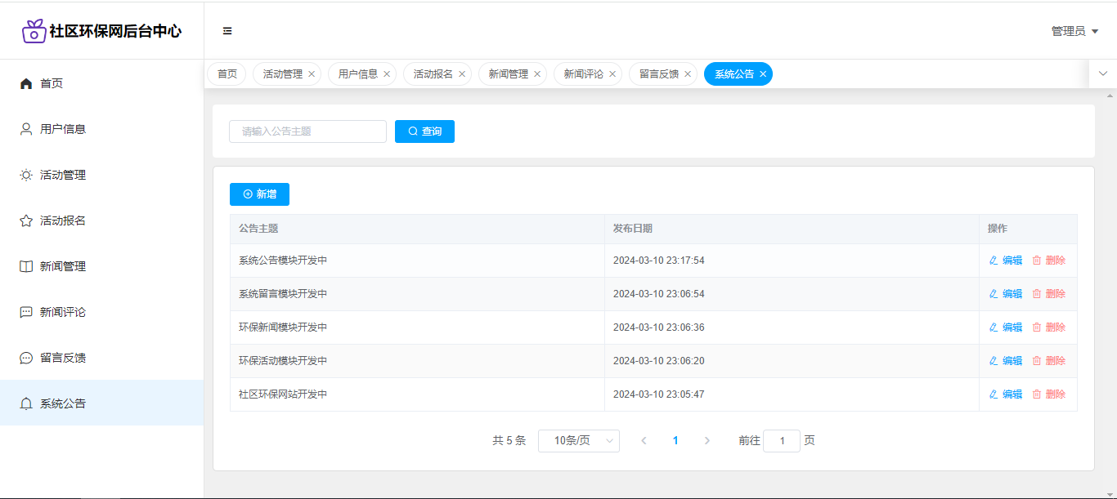This screenshot has height=499, width=1117.
Task: Go to 活动管理 sidebar item
Action: tap(63, 175)
